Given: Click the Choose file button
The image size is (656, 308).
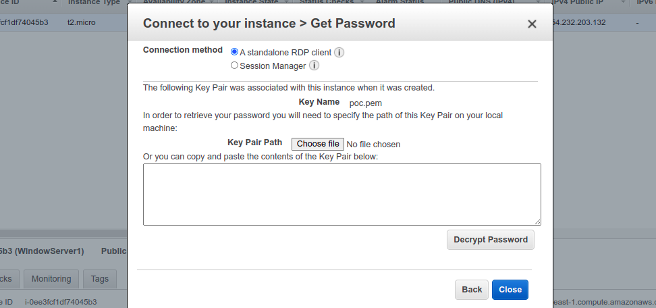Looking at the screenshot, I should coord(318,144).
